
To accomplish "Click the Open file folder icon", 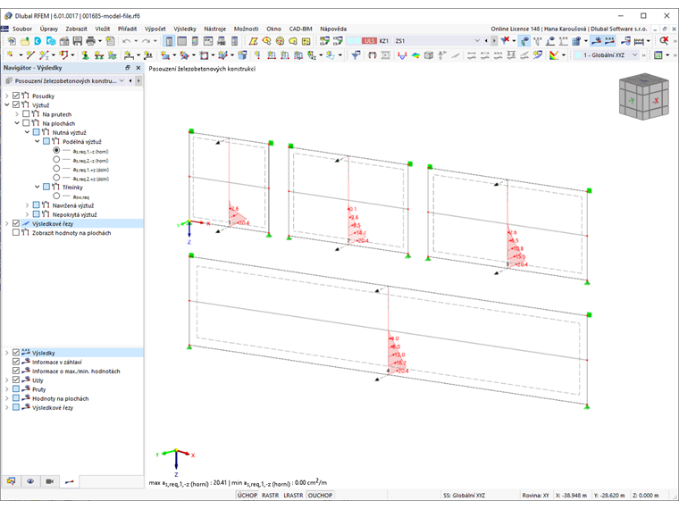I will coord(25,41).
